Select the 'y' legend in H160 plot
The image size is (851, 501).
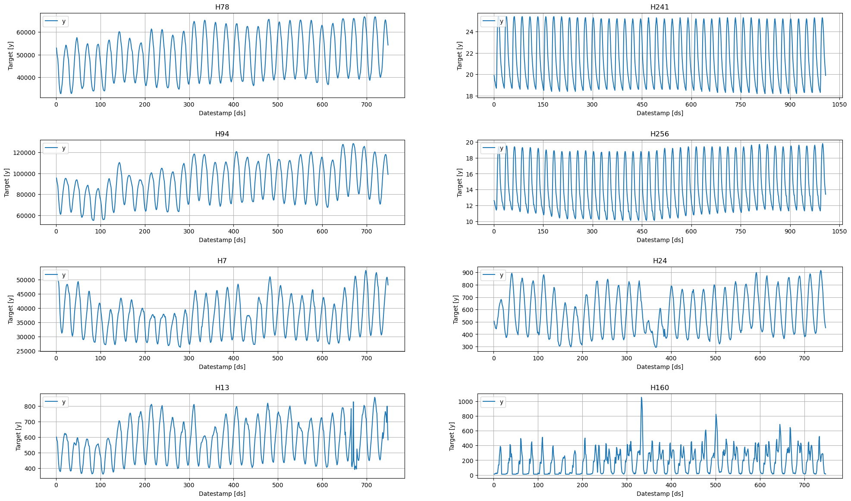click(493, 402)
